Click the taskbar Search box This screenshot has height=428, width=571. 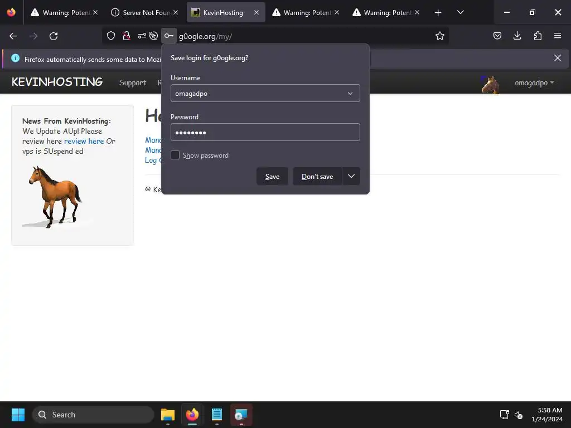[x=93, y=415]
